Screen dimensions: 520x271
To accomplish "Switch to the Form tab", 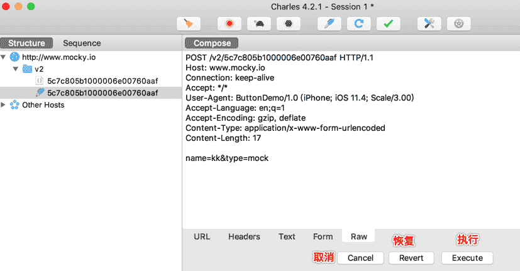I will point(323,236).
